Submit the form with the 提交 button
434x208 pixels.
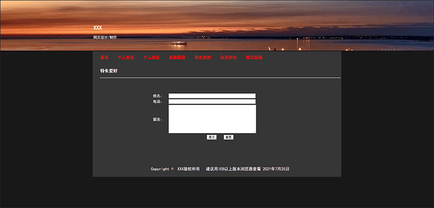click(211, 138)
